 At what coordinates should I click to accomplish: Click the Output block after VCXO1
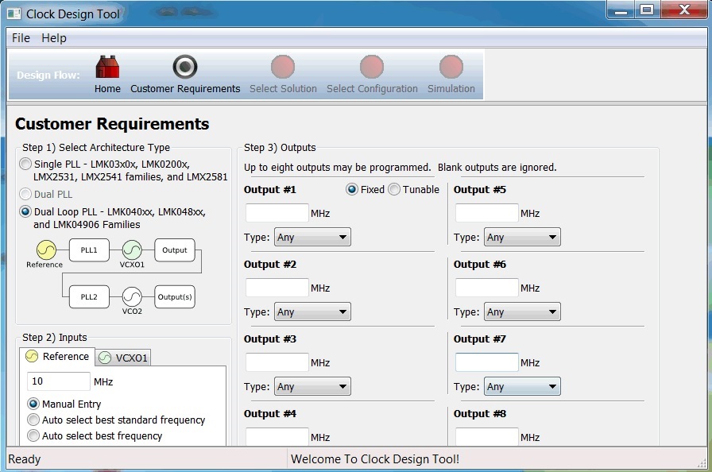[175, 250]
